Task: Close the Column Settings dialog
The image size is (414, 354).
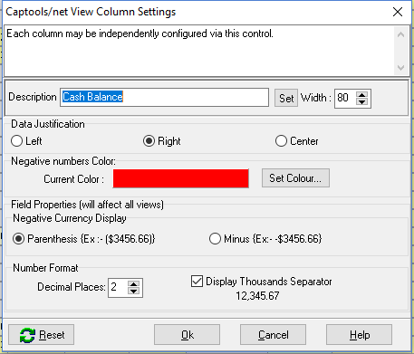Action: [x=398, y=12]
